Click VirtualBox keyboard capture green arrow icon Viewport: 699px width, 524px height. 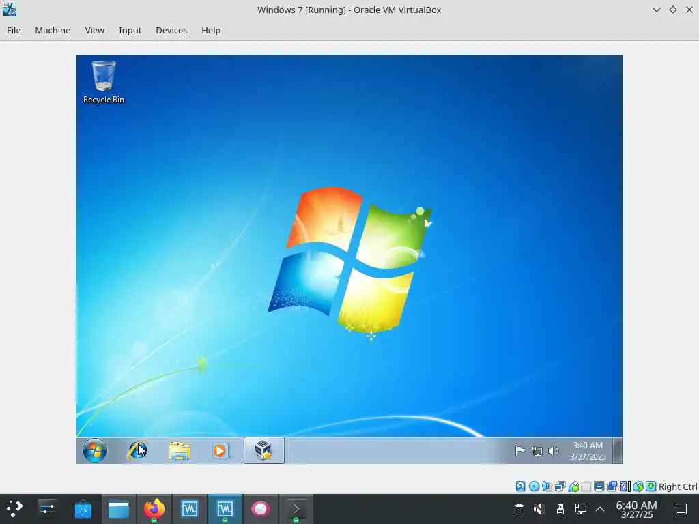[651, 486]
